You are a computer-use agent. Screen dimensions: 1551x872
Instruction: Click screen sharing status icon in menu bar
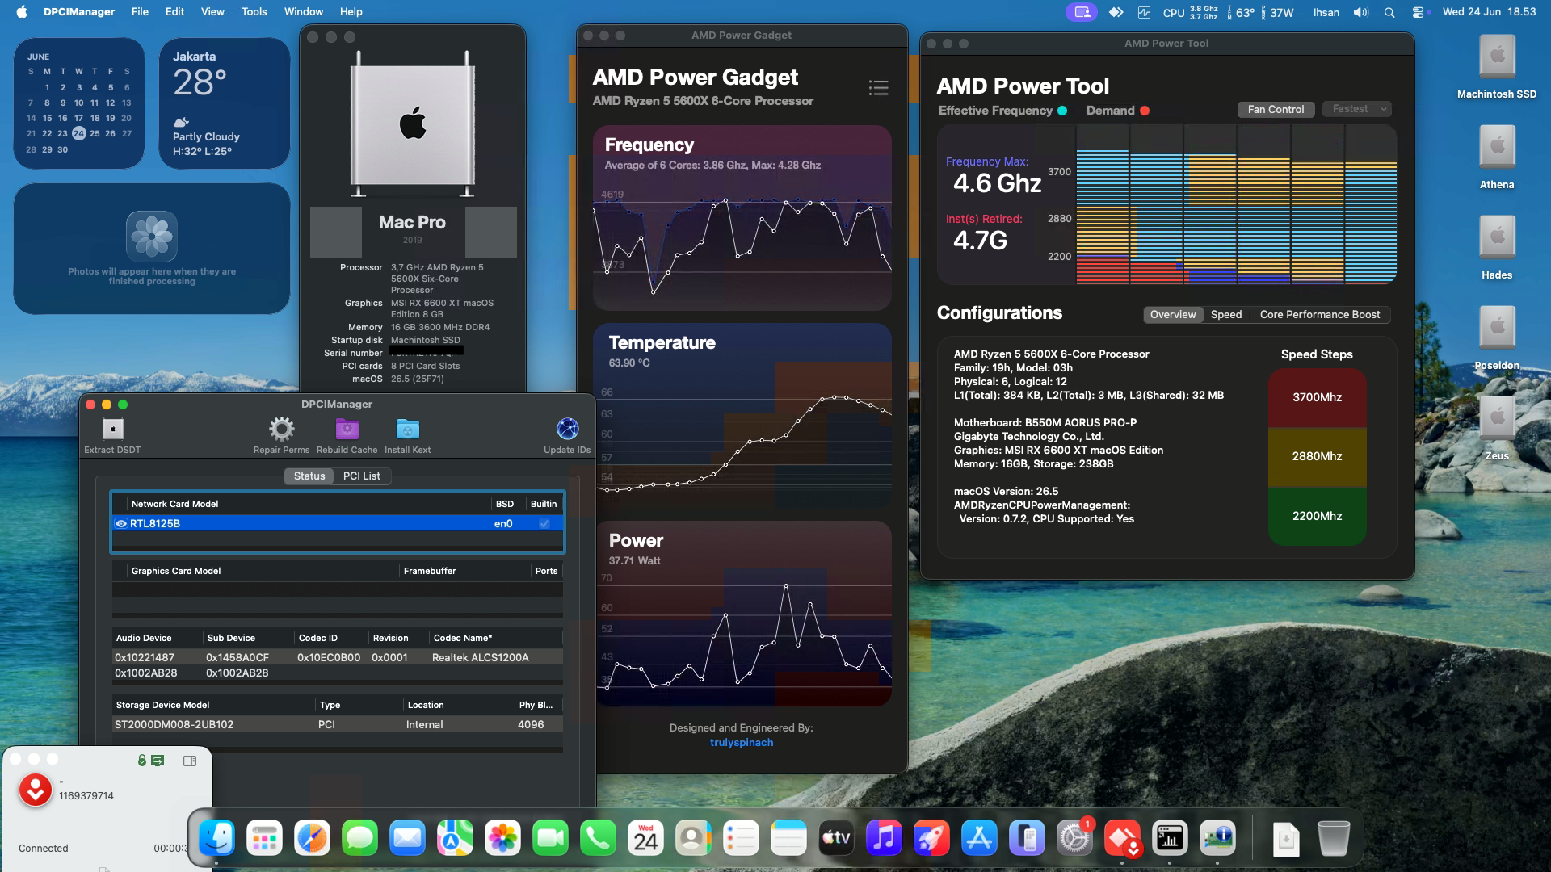1082,12
